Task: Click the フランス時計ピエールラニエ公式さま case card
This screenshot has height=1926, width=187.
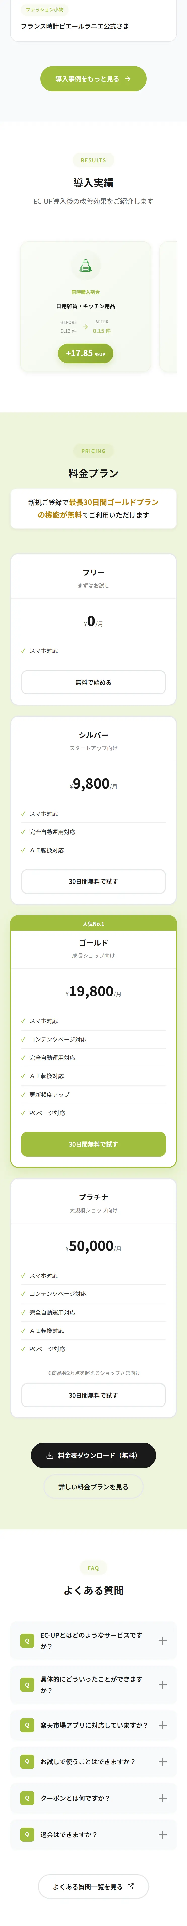Action: tap(93, 20)
